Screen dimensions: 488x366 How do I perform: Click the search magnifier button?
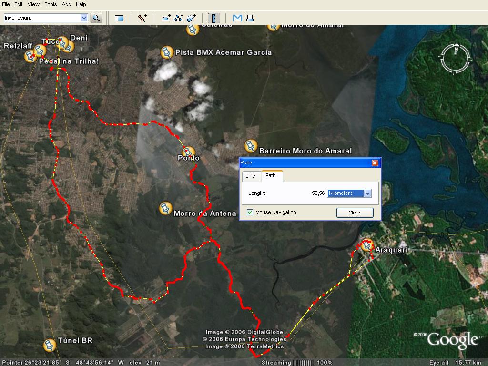point(96,18)
